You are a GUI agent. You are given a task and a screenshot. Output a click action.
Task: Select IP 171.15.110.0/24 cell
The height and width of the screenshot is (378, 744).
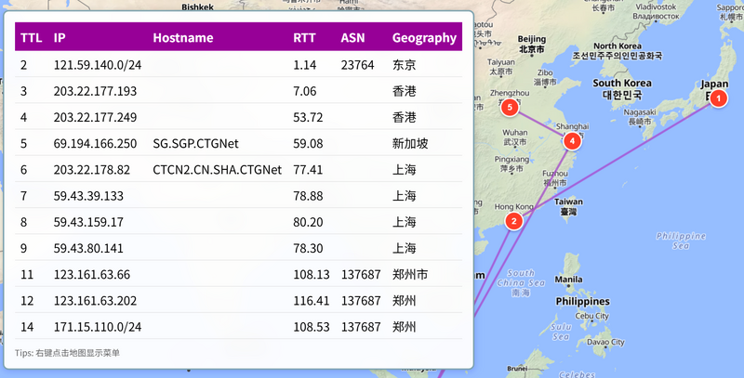(98, 326)
